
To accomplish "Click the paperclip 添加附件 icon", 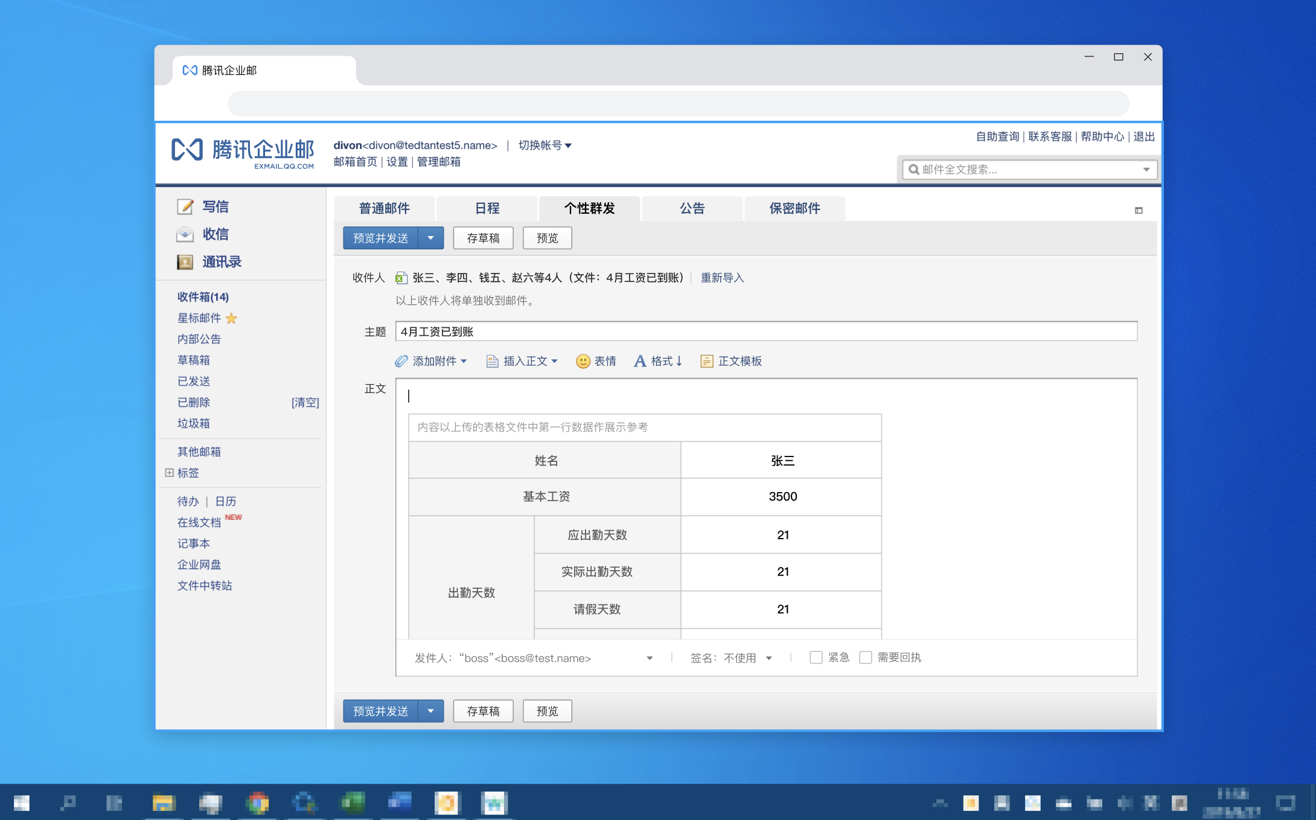I will click(x=401, y=361).
